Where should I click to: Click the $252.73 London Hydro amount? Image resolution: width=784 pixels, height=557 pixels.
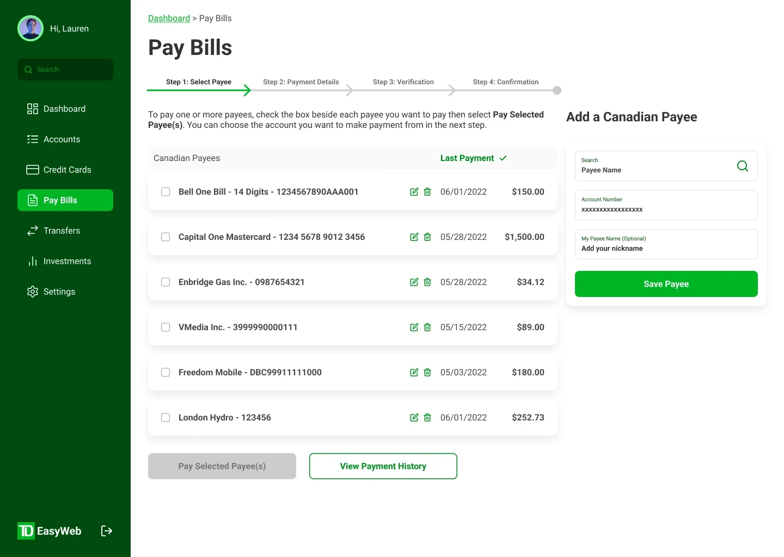click(528, 418)
